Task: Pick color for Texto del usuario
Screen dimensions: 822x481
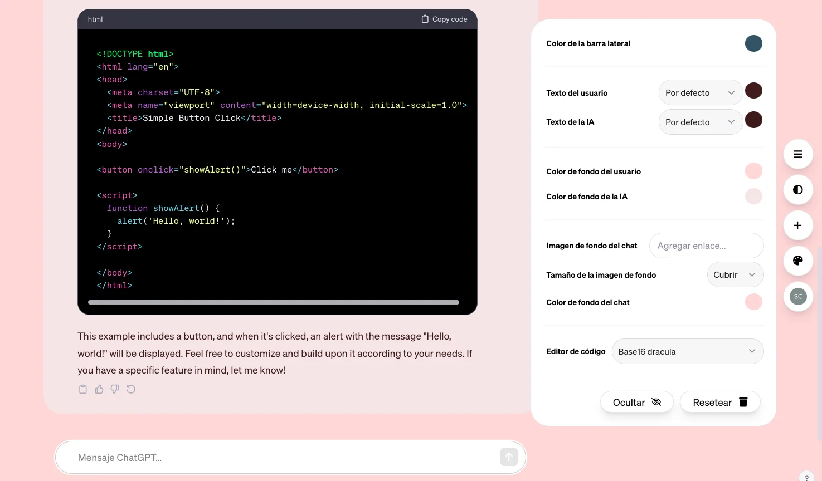Action: (x=753, y=91)
